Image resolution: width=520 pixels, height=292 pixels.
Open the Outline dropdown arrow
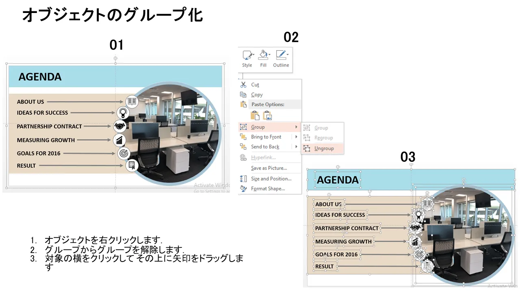click(288, 54)
